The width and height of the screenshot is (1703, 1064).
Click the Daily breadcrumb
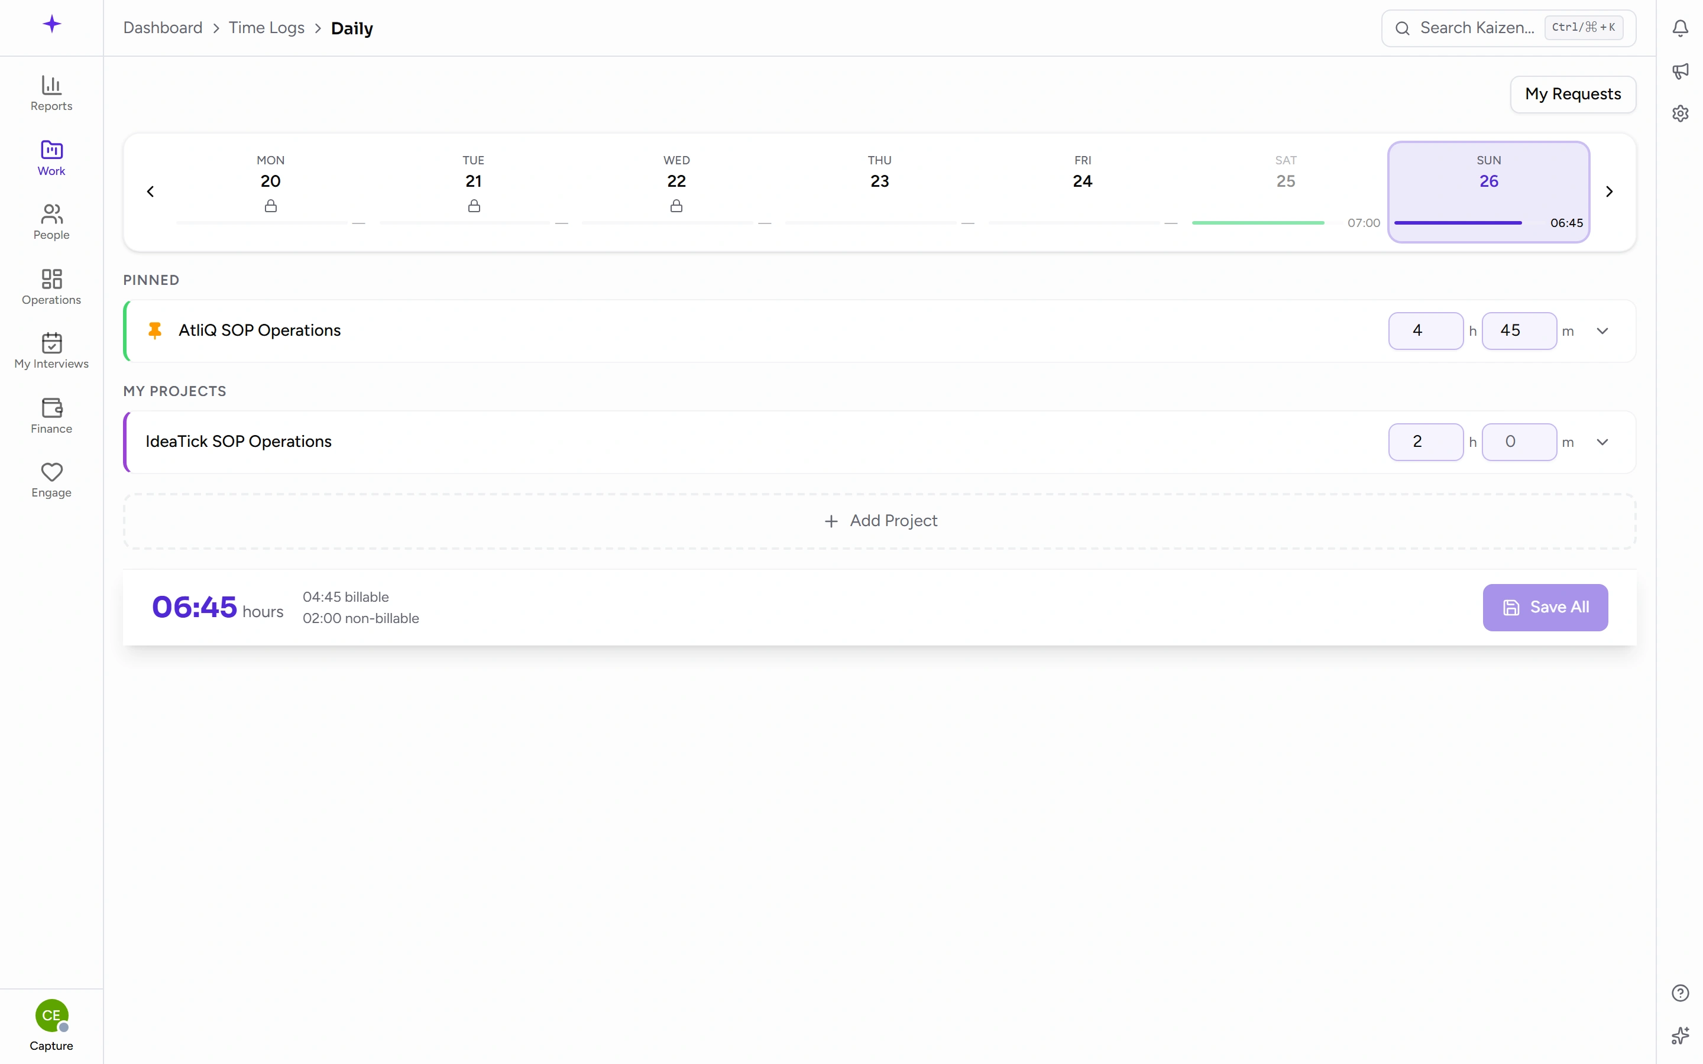pyautogui.click(x=352, y=28)
